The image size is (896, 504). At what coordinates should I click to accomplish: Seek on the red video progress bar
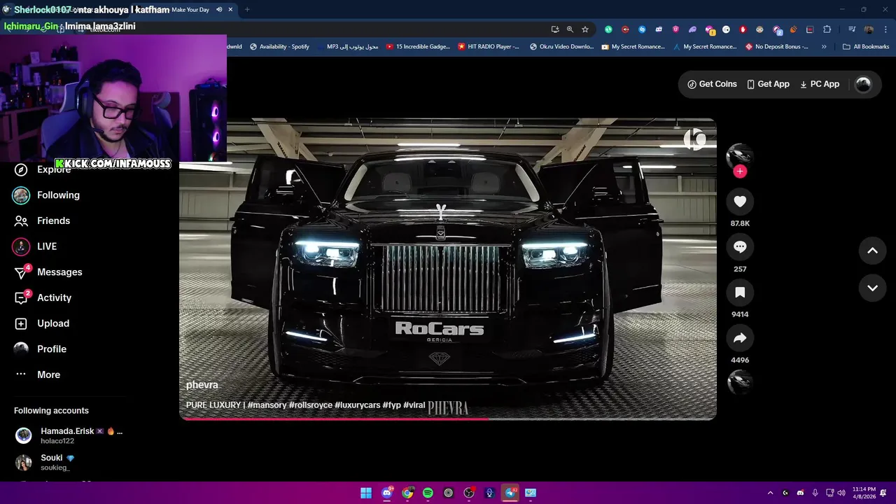448,419
